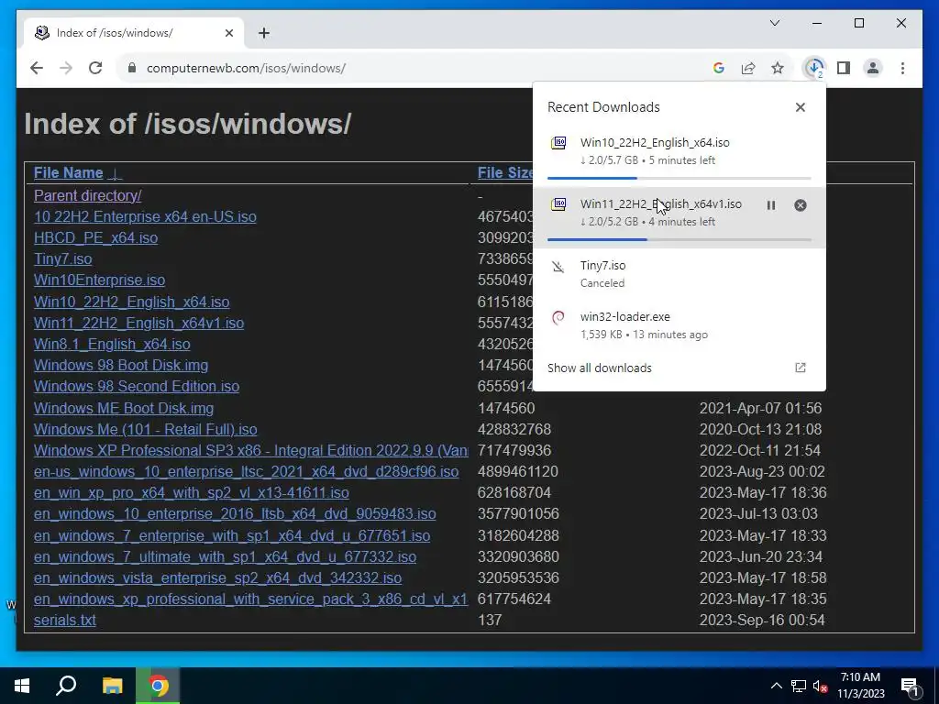View site information via the lock icon
This screenshot has width=939, height=704.
[132, 68]
